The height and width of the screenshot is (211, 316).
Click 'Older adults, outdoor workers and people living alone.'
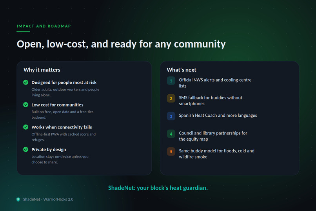65,92
